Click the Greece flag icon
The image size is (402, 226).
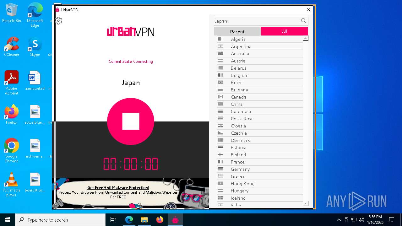tap(221, 176)
